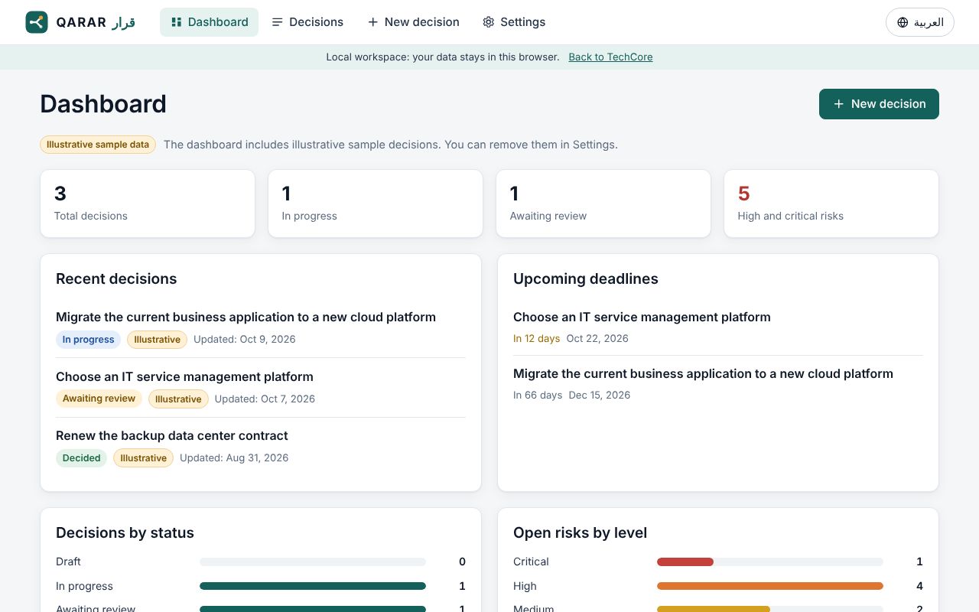The image size is (979, 612).
Task: Open the Decisions tab
Action: coord(307,22)
